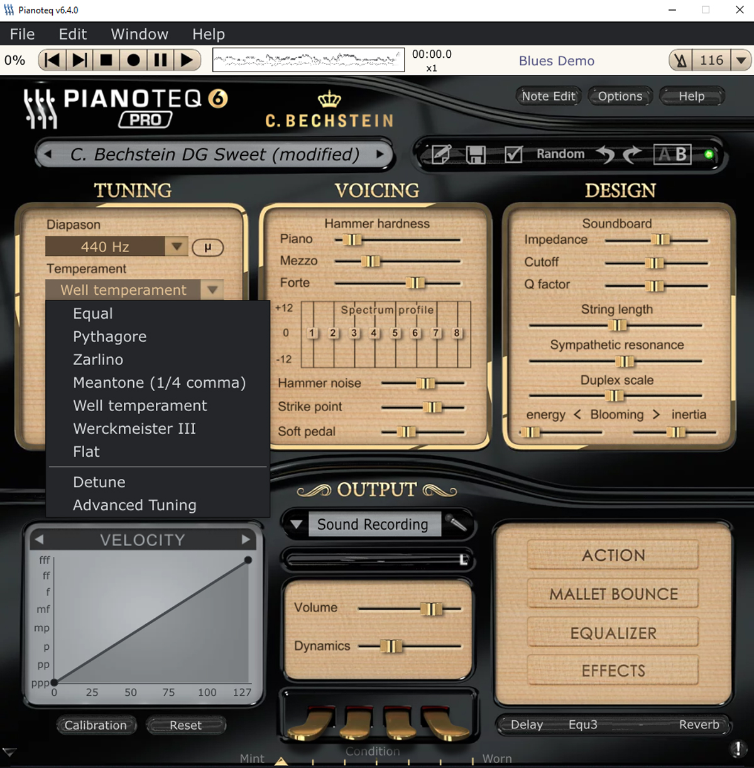
Task: Pause the playback
Action: click(x=160, y=60)
